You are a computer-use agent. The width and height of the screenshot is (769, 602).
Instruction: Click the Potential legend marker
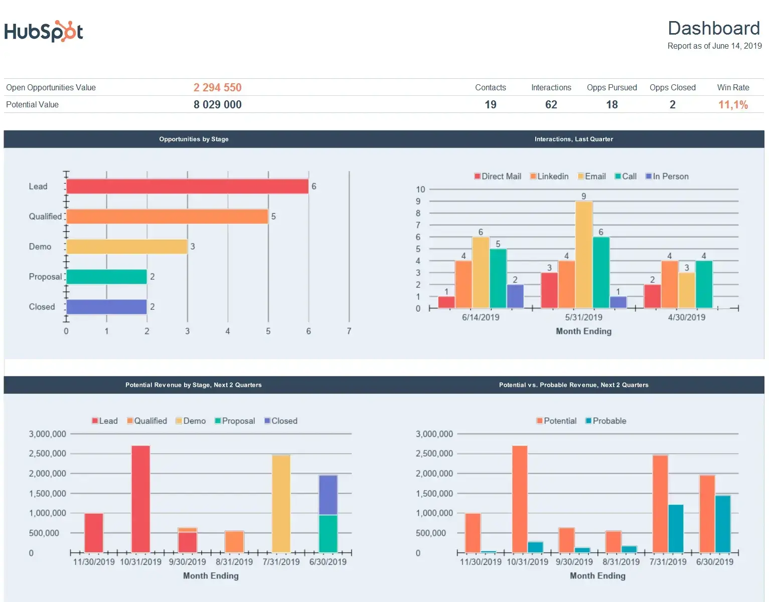coord(539,420)
